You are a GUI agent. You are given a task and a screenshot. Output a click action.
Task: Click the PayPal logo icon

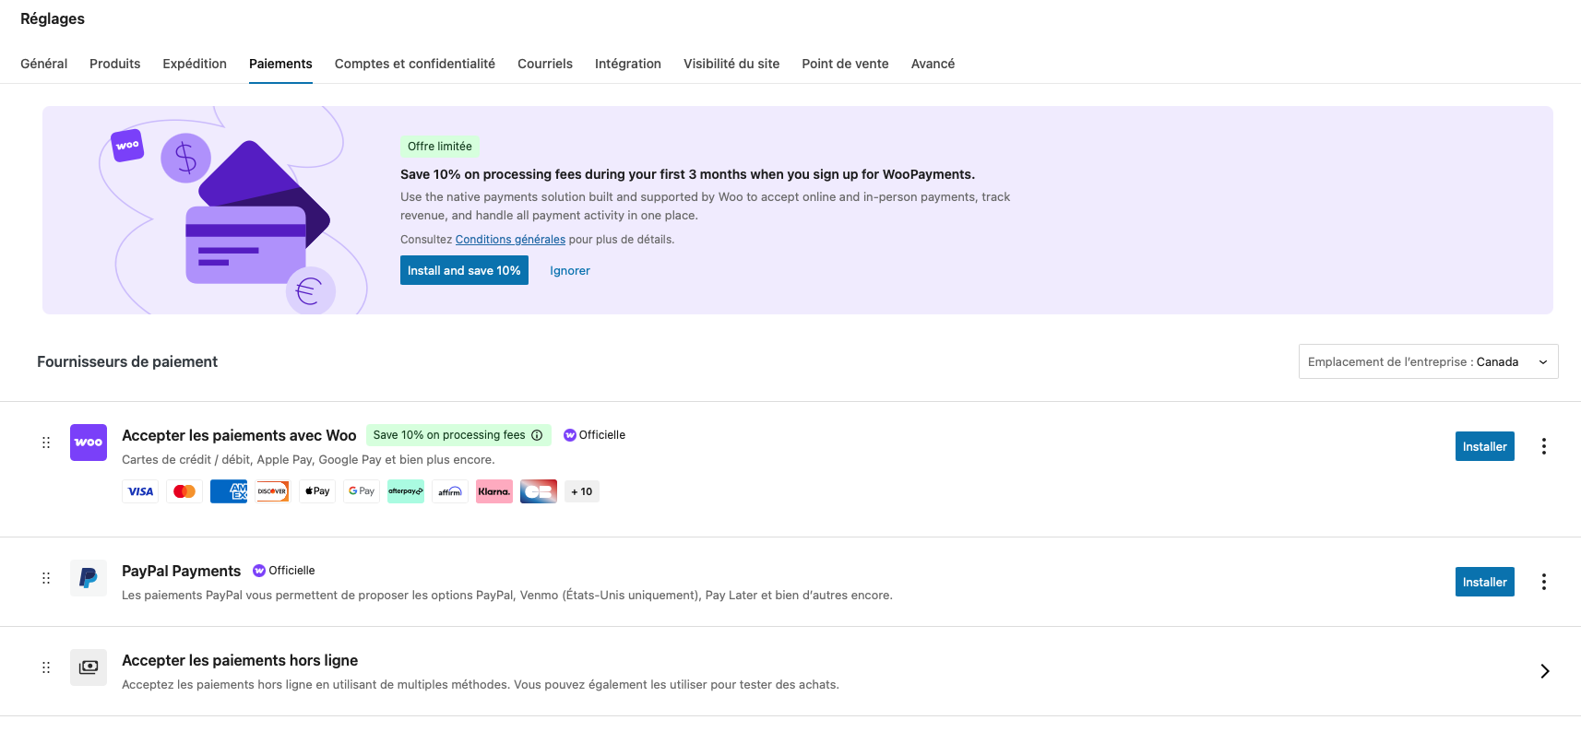[x=89, y=578]
